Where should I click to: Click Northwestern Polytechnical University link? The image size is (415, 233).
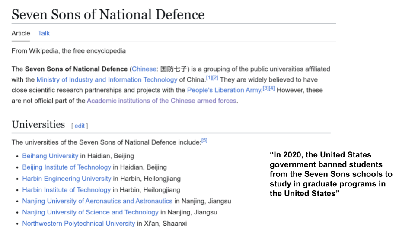pyautogui.click(x=78, y=224)
